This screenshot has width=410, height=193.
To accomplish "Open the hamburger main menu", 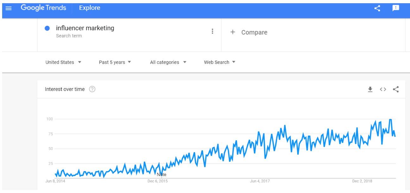I will coord(9,8).
